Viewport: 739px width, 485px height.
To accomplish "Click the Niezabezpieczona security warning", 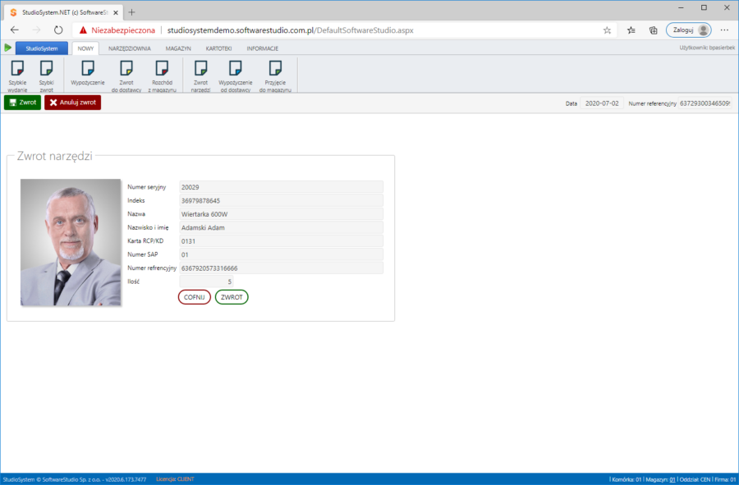I will point(117,30).
